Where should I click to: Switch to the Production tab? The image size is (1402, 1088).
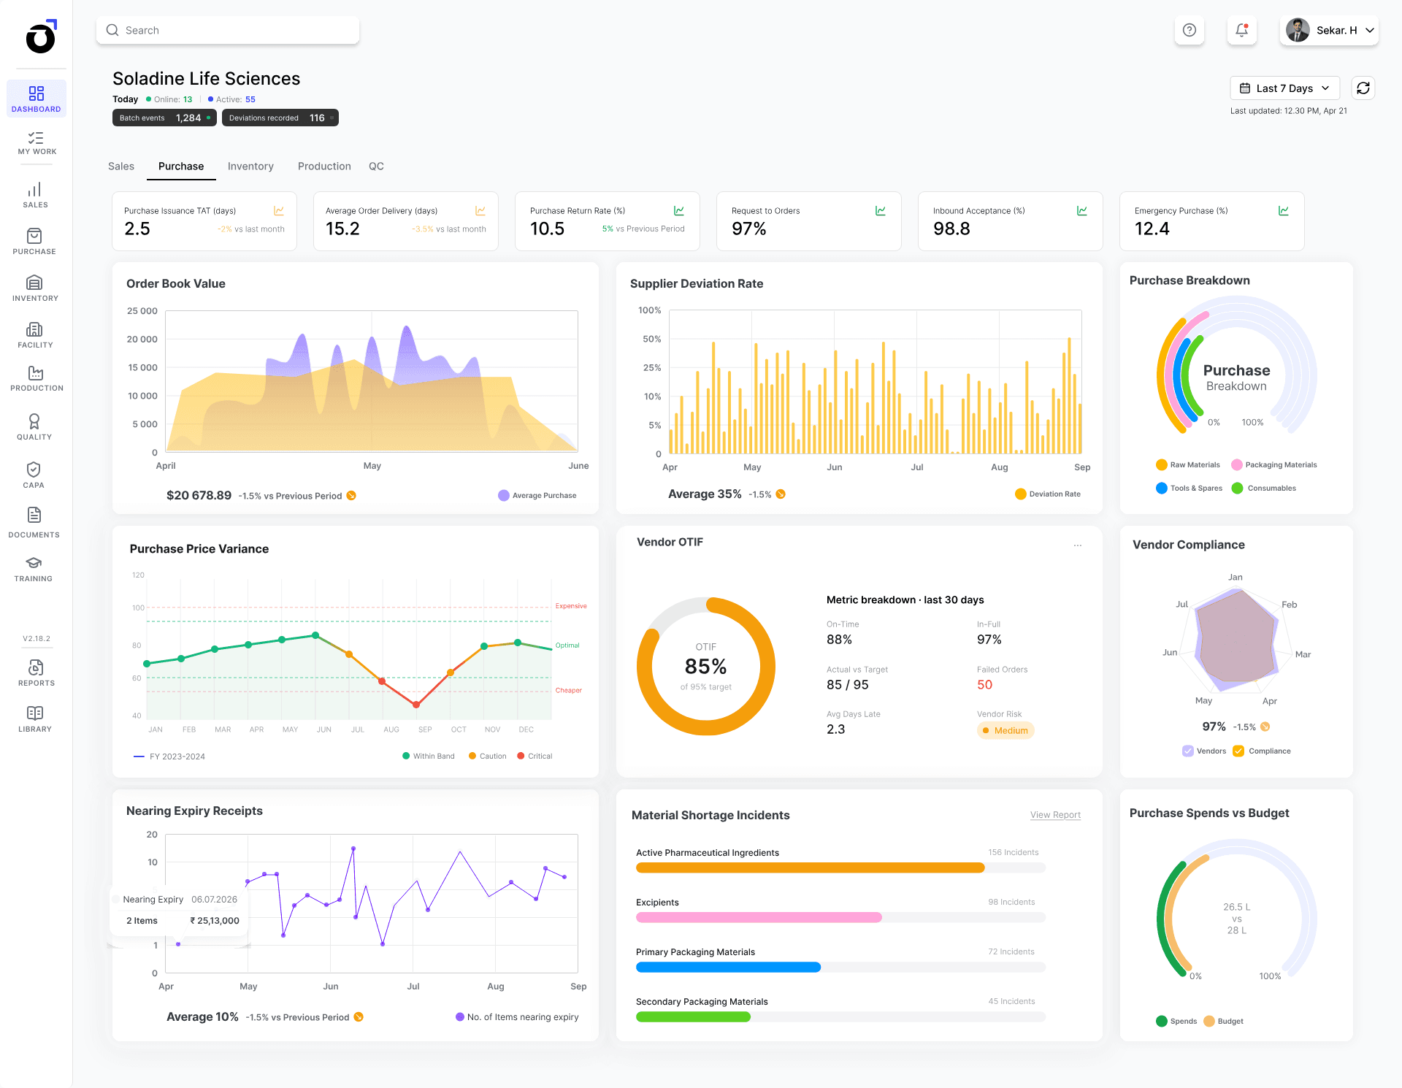coord(324,166)
